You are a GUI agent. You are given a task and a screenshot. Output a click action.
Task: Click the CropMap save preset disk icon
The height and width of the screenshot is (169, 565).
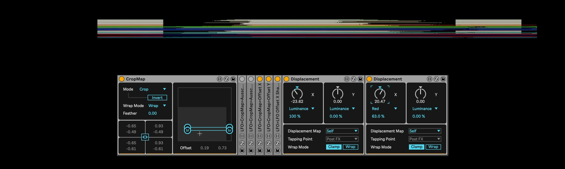(x=233, y=79)
